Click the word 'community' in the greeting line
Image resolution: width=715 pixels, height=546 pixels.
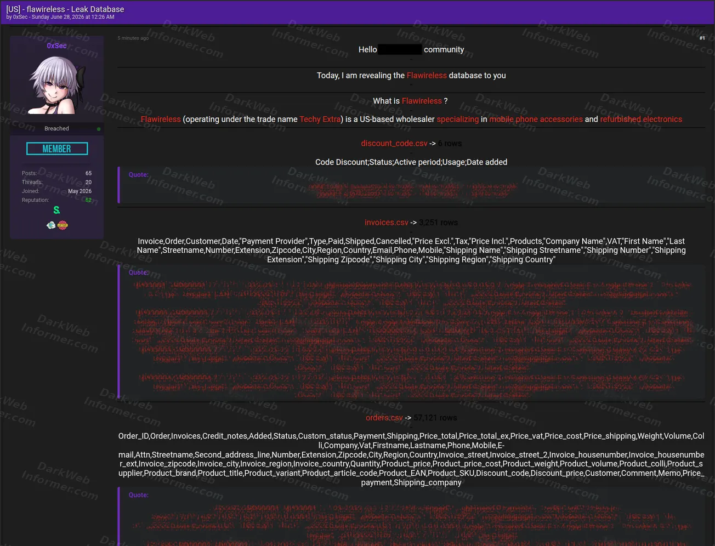444,49
